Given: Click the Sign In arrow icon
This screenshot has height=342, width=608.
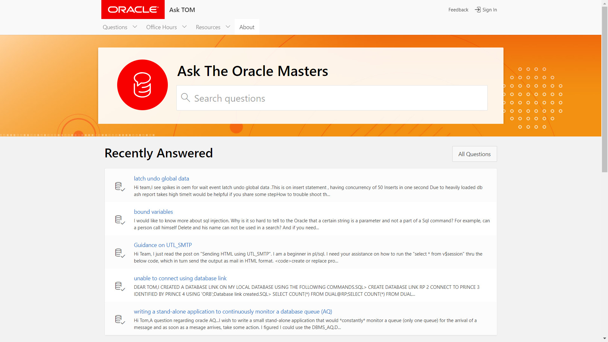Looking at the screenshot, I should (478, 10).
